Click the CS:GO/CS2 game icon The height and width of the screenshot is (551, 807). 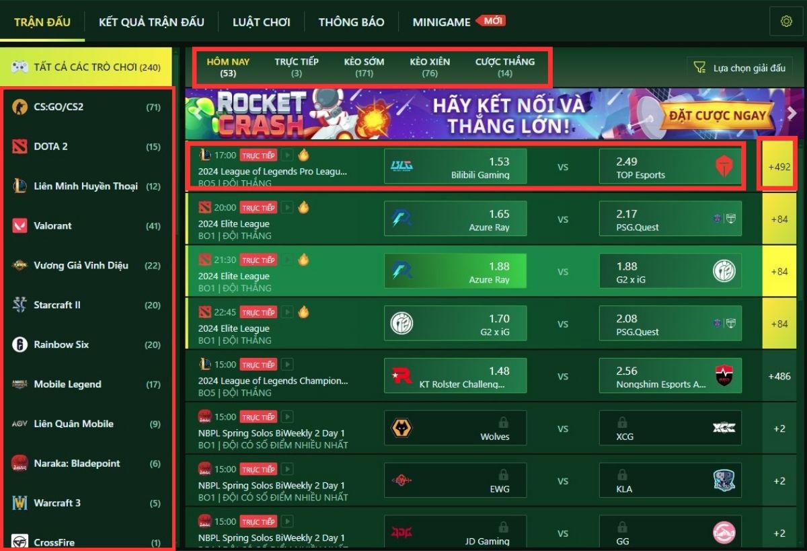pos(20,107)
